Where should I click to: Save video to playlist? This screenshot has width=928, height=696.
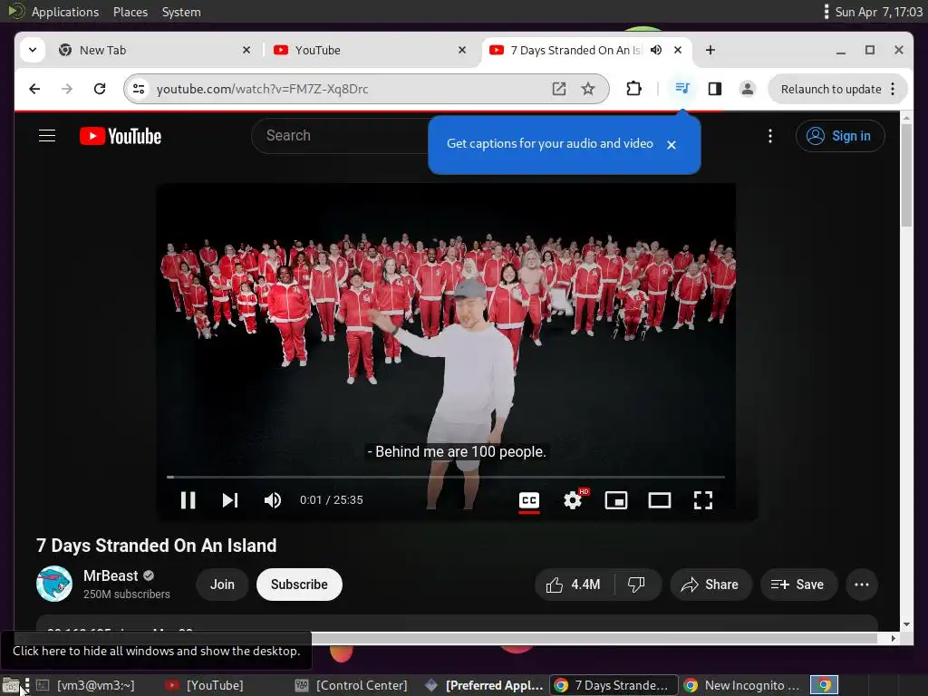coord(798,585)
